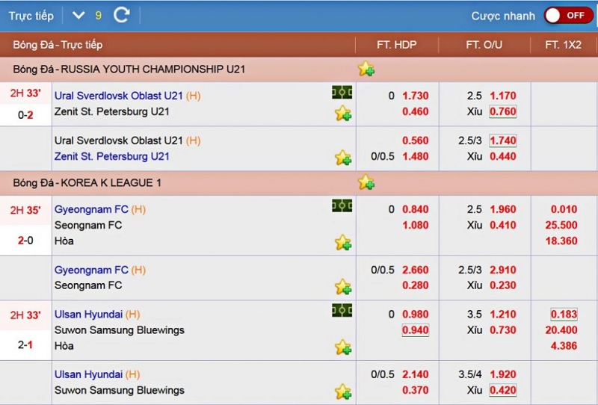Click the refresh icon in the top bar

pyautogui.click(x=122, y=15)
